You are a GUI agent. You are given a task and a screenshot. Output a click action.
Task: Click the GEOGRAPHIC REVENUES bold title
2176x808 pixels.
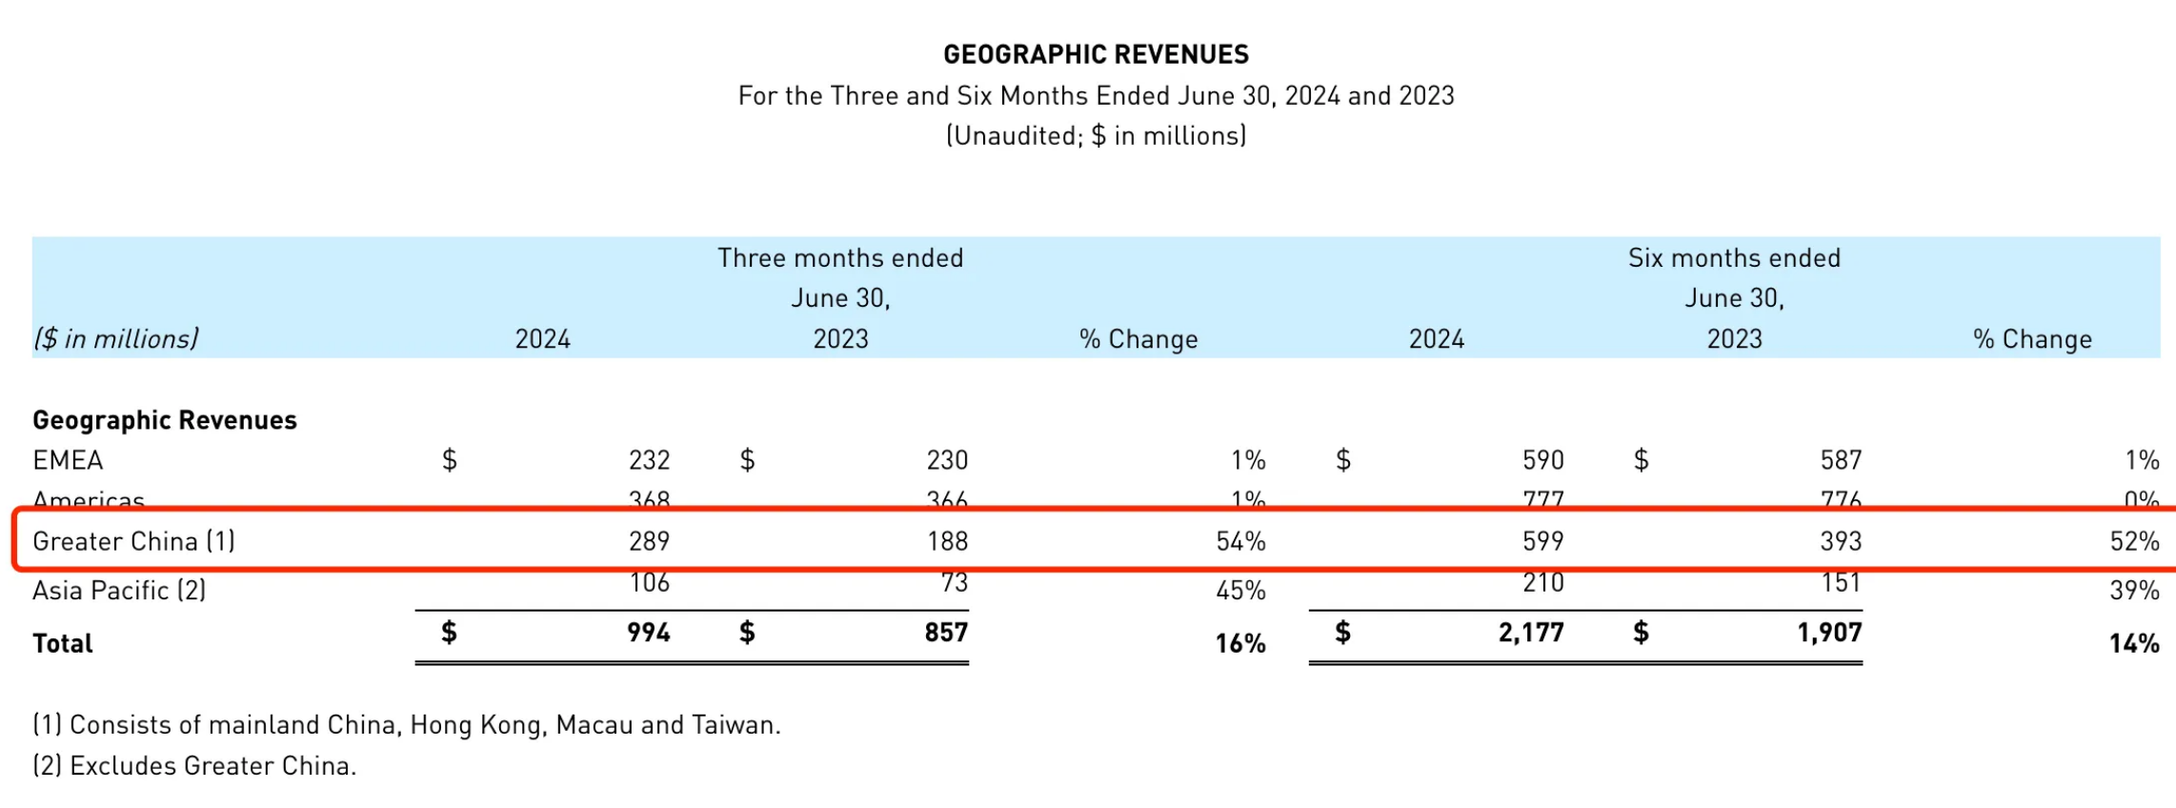tap(1096, 54)
